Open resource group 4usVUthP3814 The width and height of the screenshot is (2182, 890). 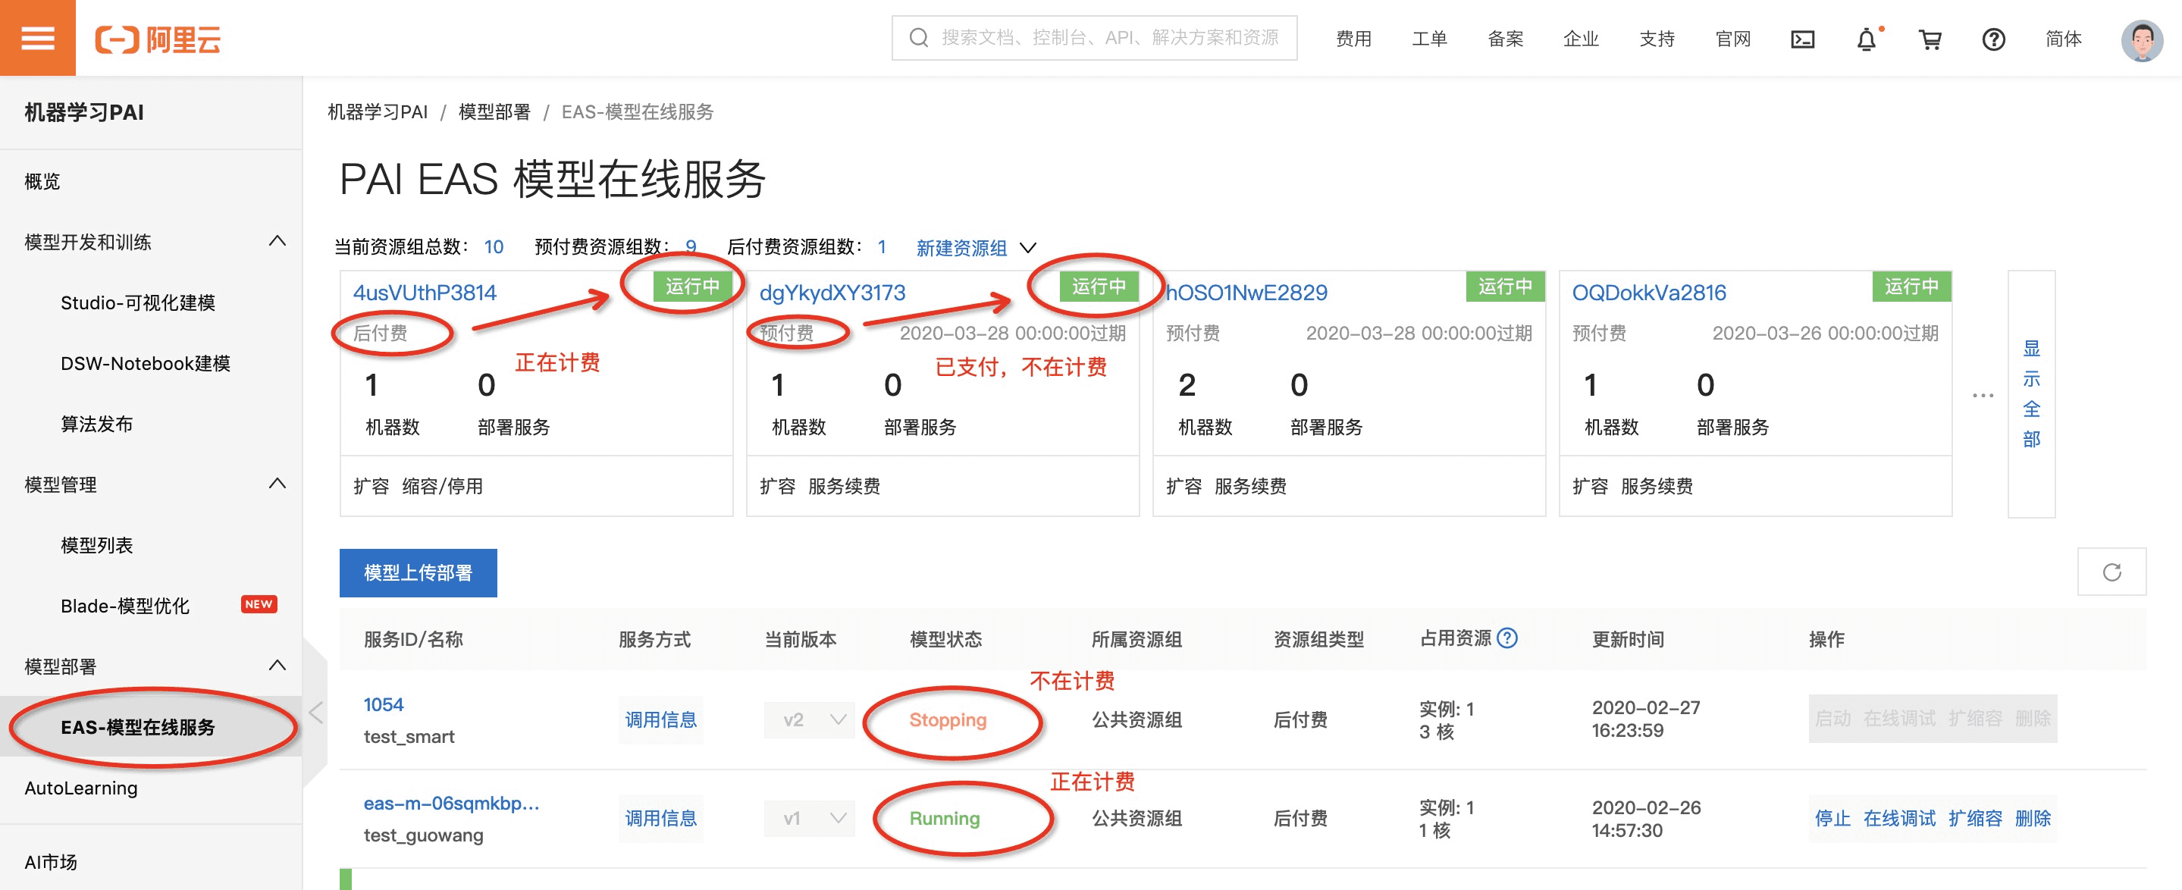click(x=425, y=292)
